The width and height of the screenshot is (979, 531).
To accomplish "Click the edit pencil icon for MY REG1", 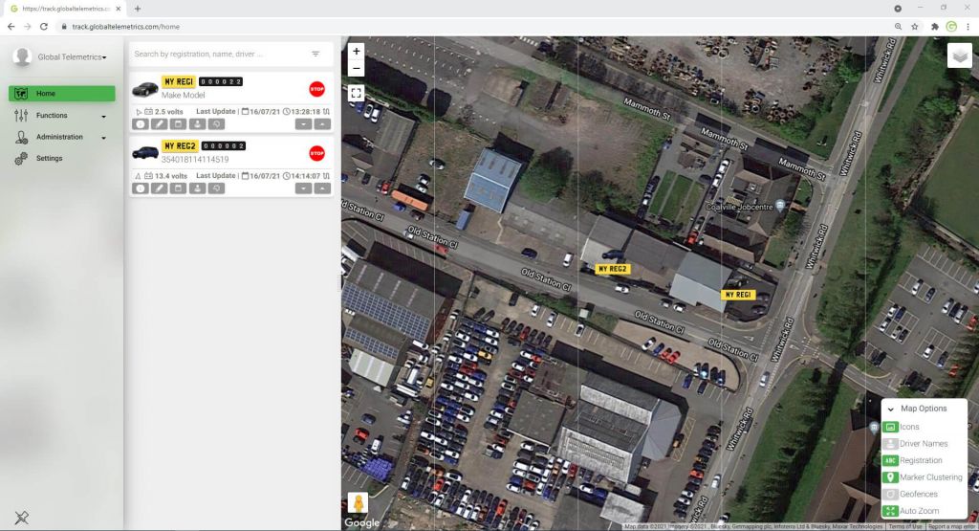I will click(159, 123).
